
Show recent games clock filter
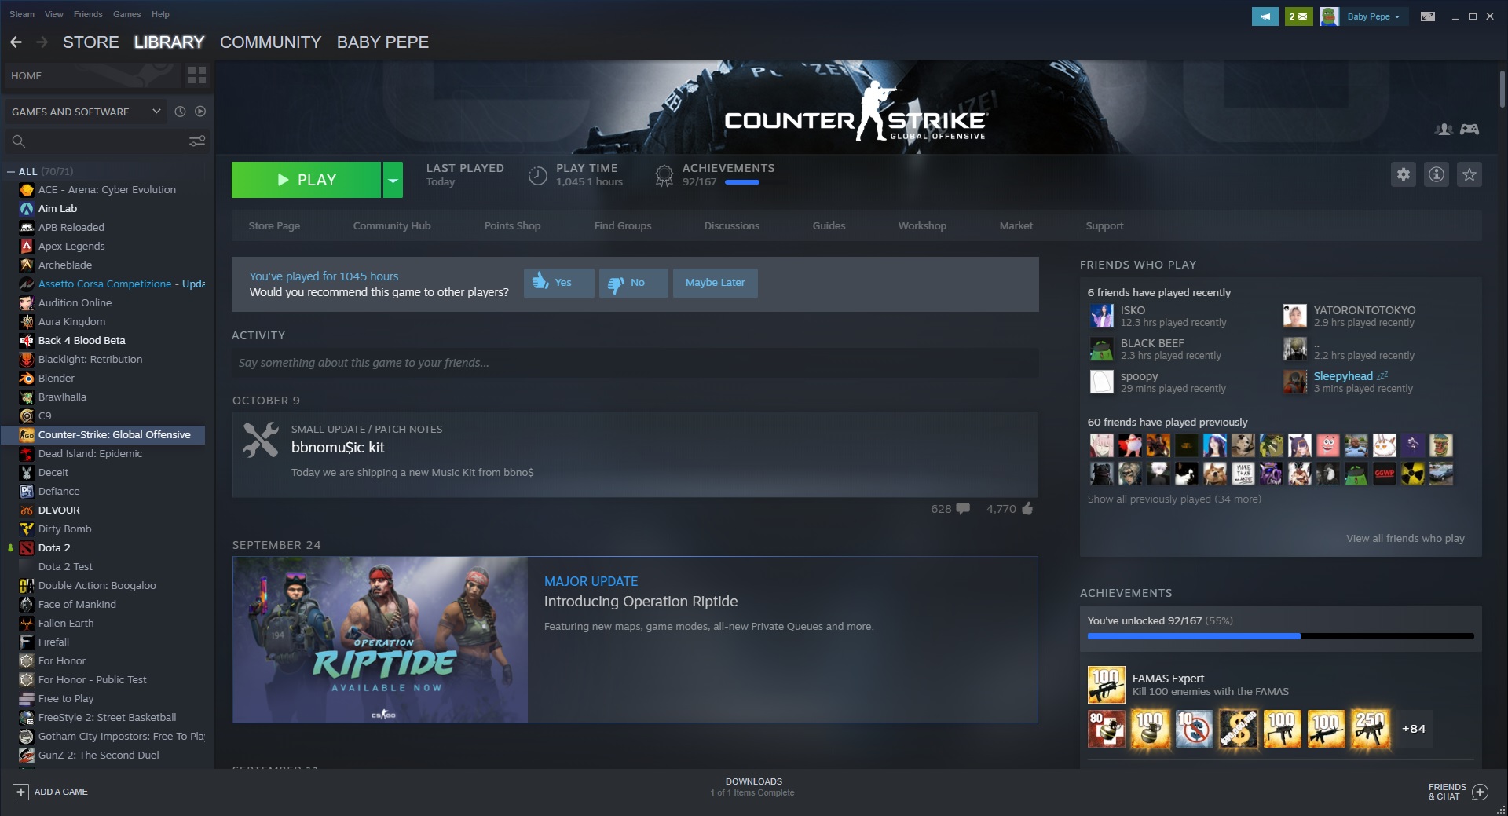click(180, 112)
